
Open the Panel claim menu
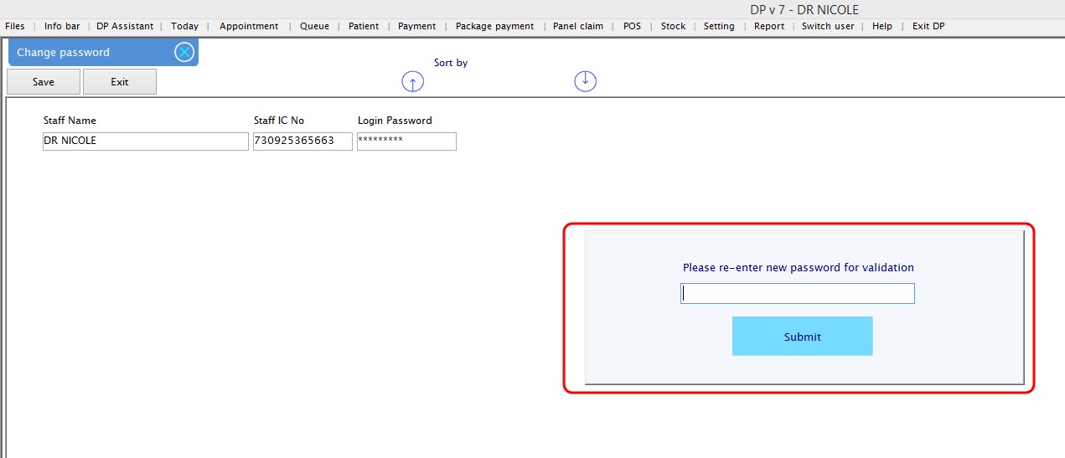(x=578, y=26)
